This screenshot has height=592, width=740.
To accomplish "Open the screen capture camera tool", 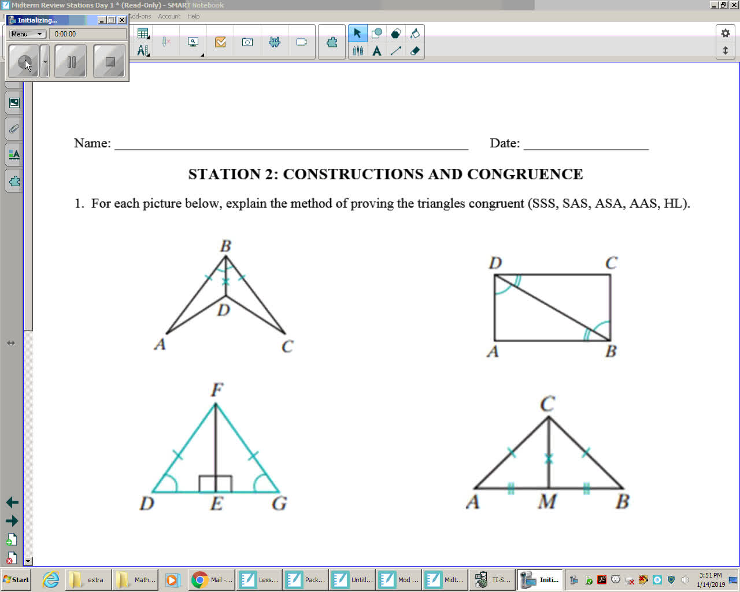I will coord(247,42).
